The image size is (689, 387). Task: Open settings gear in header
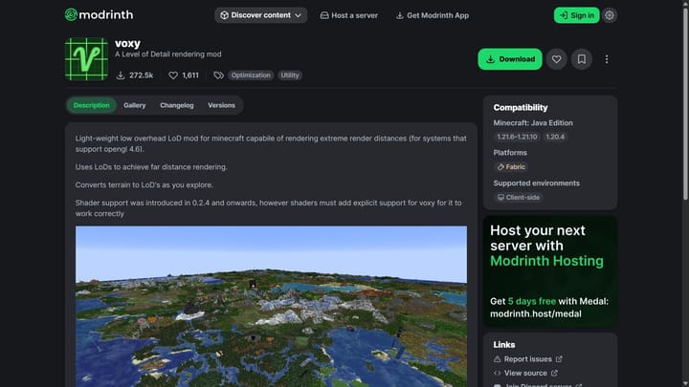coord(609,15)
